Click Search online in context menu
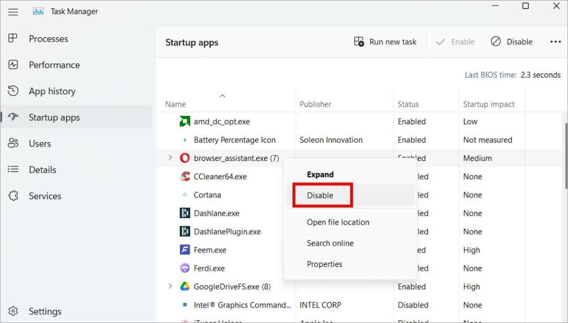The image size is (568, 323). (330, 243)
